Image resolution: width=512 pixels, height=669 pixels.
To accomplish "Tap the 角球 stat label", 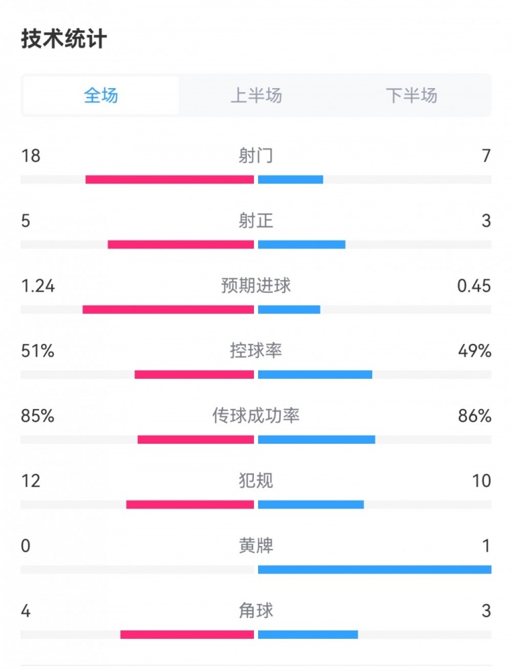I will click(x=256, y=610).
